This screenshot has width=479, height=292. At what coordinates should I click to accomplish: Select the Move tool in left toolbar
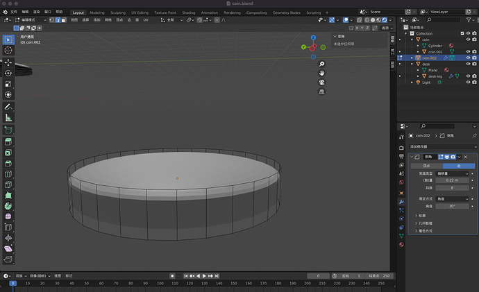tap(8, 62)
